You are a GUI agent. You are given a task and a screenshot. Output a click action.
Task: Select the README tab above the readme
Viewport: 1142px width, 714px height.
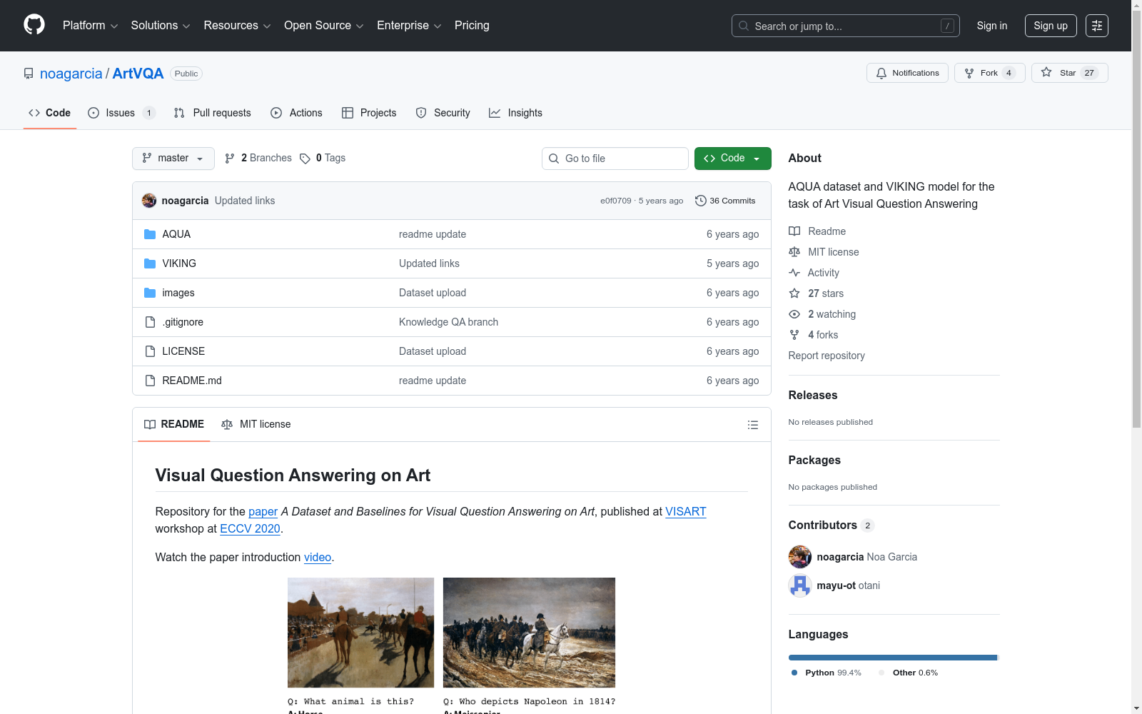[174, 424]
